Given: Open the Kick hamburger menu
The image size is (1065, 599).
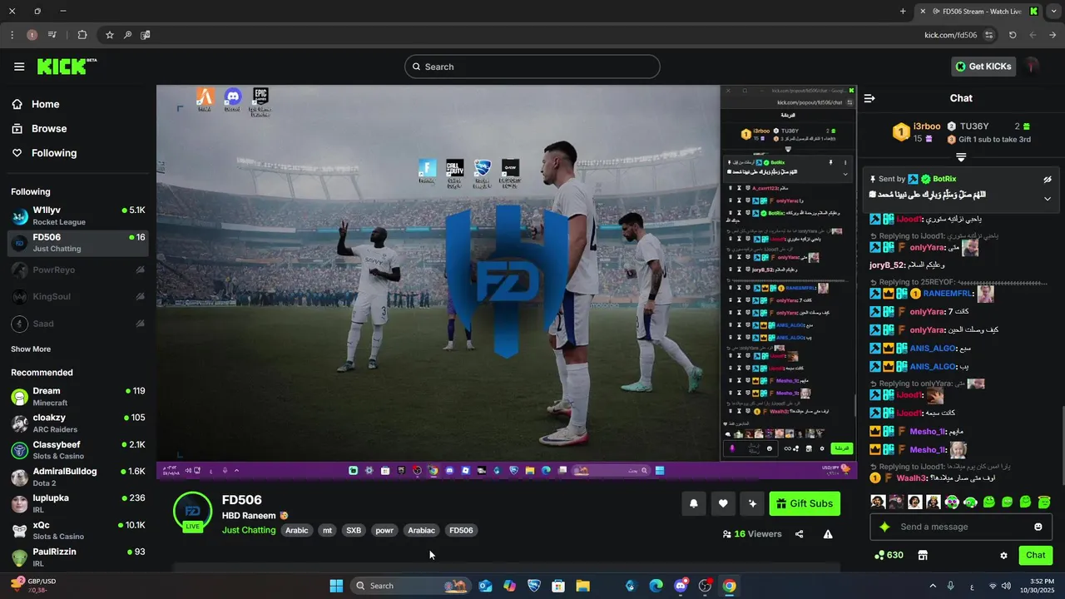Looking at the screenshot, I should [x=19, y=67].
